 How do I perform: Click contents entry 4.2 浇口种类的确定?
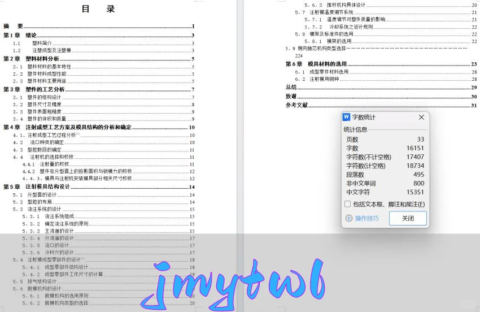pyautogui.click(x=103, y=142)
